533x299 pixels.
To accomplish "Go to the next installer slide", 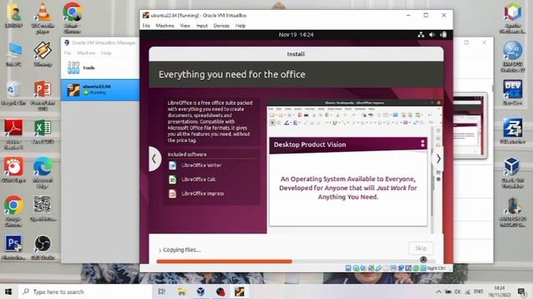I will coord(438,159).
